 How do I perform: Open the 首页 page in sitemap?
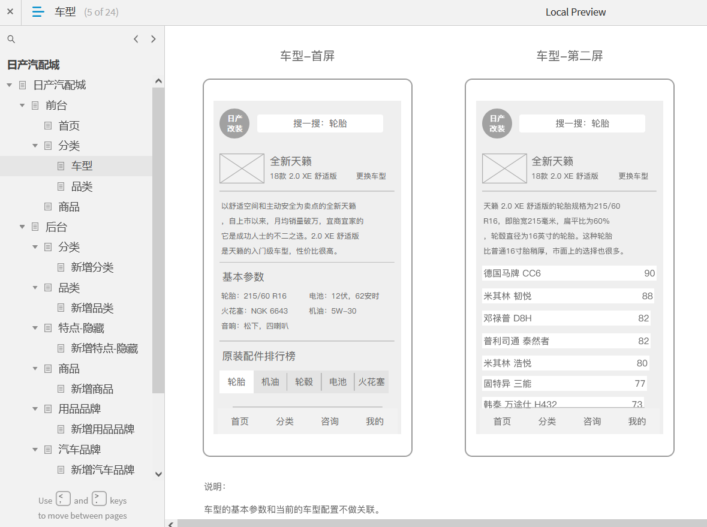point(69,125)
